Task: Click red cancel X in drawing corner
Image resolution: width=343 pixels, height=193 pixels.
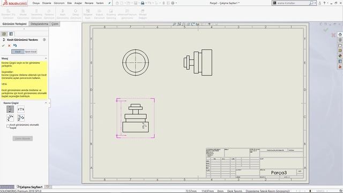Action: pyautogui.click(x=333, y=35)
